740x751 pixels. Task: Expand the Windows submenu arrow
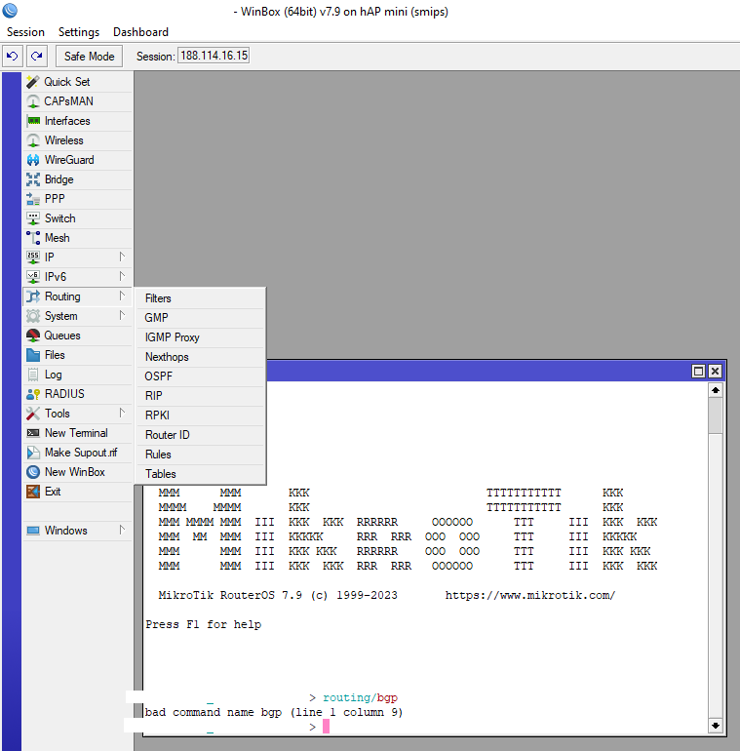pyautogui.click(x=122, y=531)
